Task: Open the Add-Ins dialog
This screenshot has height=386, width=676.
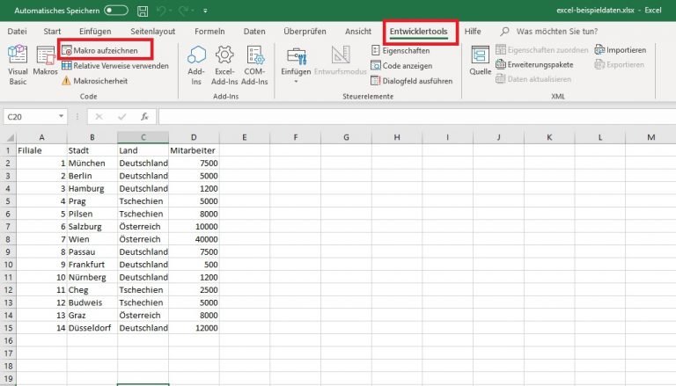Action: click(196, 64)
